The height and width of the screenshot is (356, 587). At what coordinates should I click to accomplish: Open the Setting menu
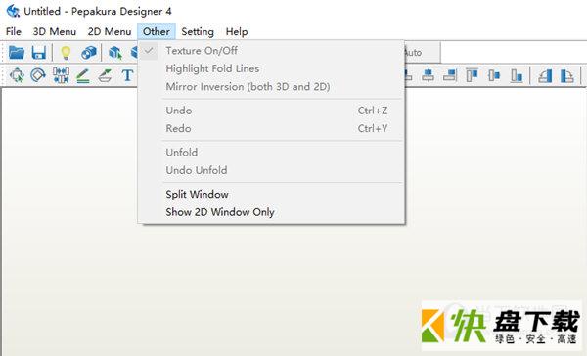click(198, 32)
